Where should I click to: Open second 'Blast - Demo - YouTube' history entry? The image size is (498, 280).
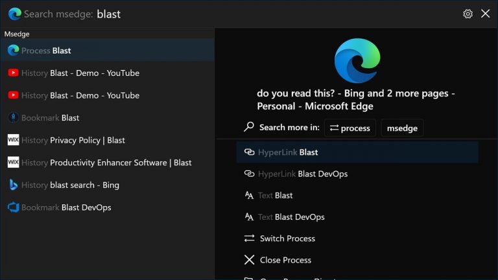pyautogui.click(x=108, y=95)
